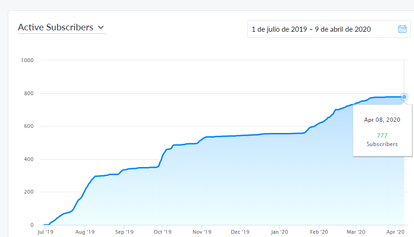Click the Nov '19 axis label
This screenshot has width=414, height=237.
pos(202,232)
